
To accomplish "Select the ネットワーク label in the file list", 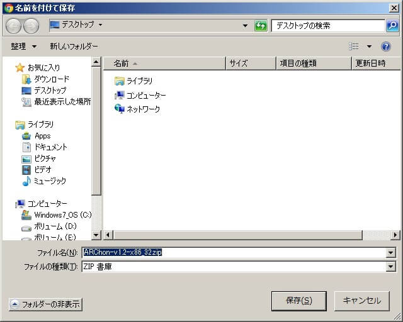I will pos(143,109).
